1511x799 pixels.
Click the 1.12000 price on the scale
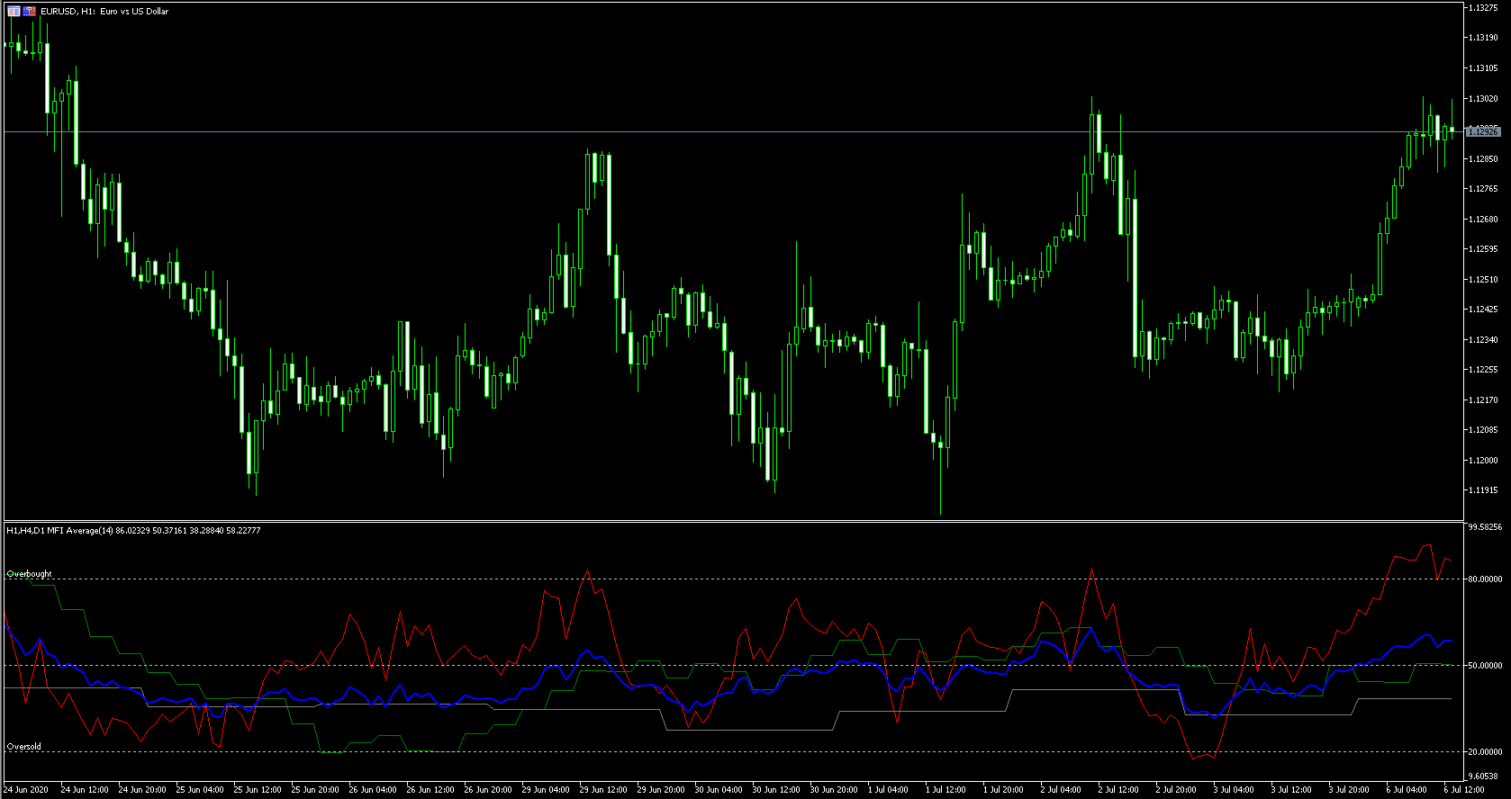[x=1483, y=461]
